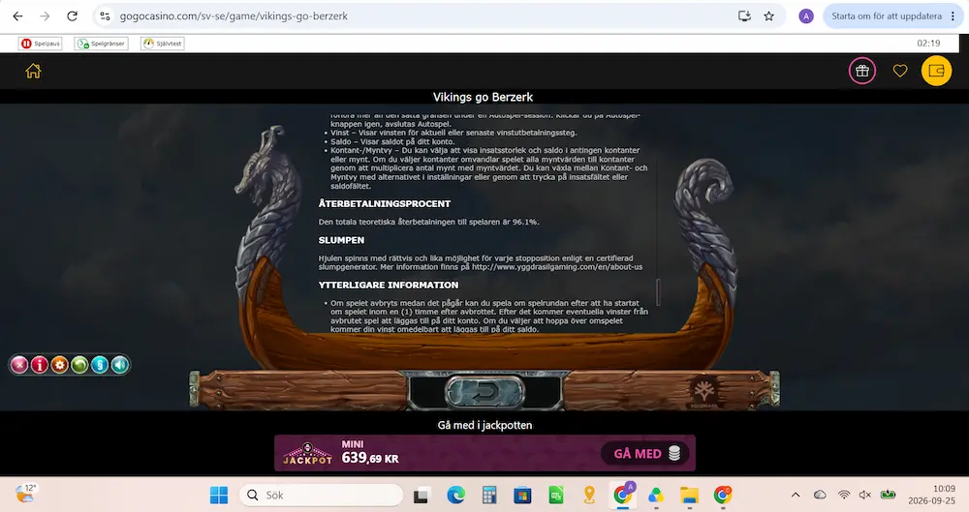Reload the page
The image size is (969, 512).
coord(73,16)
